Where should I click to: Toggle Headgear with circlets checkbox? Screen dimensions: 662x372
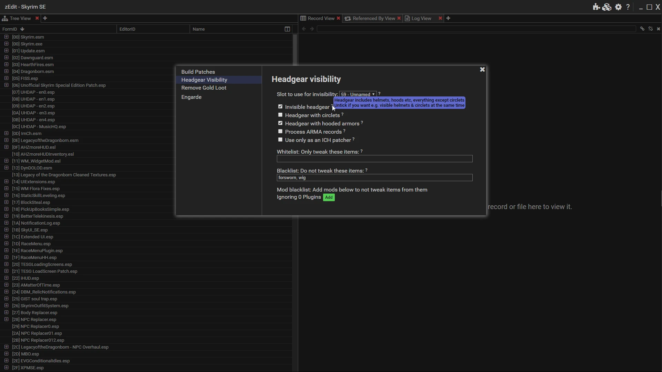point(280,115)
